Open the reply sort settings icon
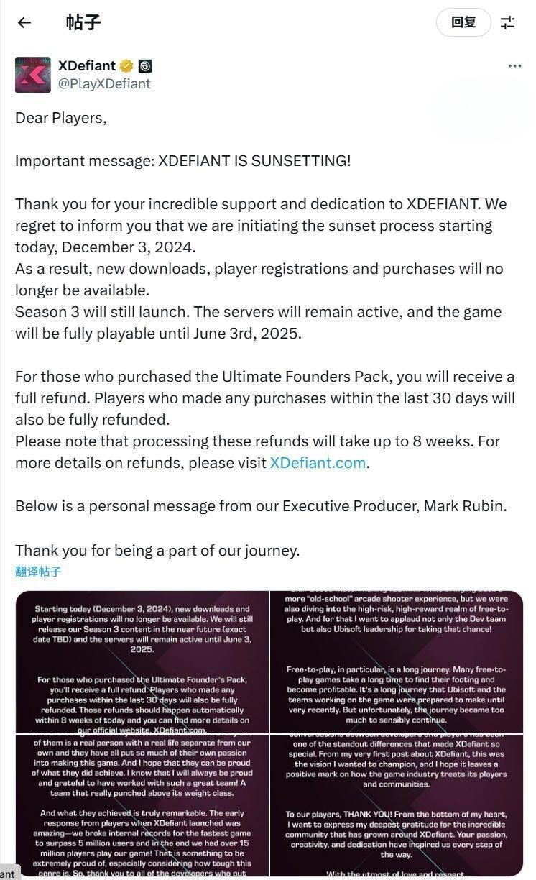 coord(508,22)
